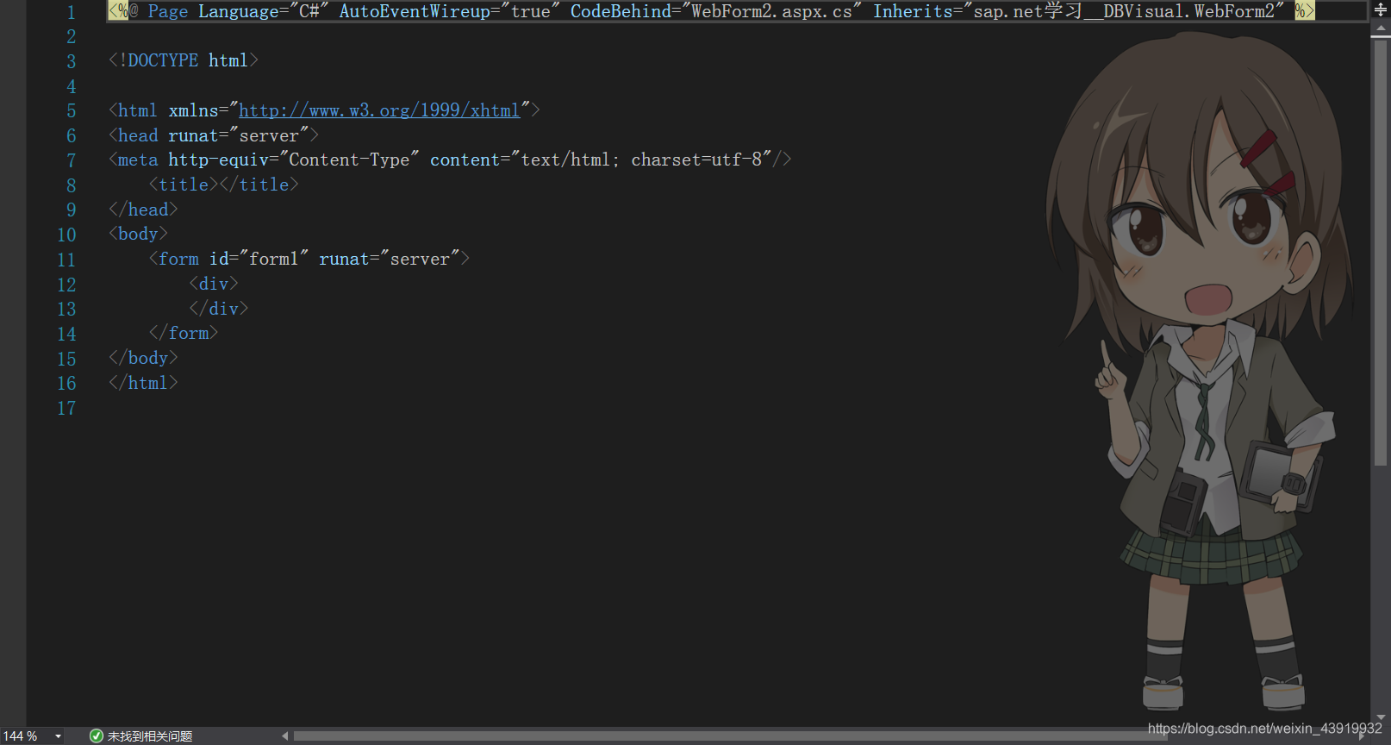Image resolution: width=1391 pixels, height=745 pixels.
Task: Click the runat="server" attribute on the form tag
Action: pyautogui.click(x=389, y=259)
